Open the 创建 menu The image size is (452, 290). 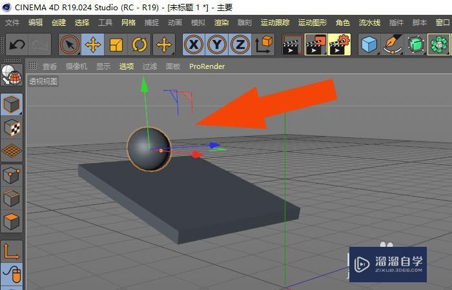point(59,23)
